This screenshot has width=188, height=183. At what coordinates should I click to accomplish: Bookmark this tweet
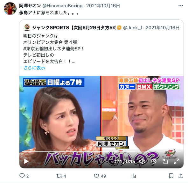click(x=171, y=176)
